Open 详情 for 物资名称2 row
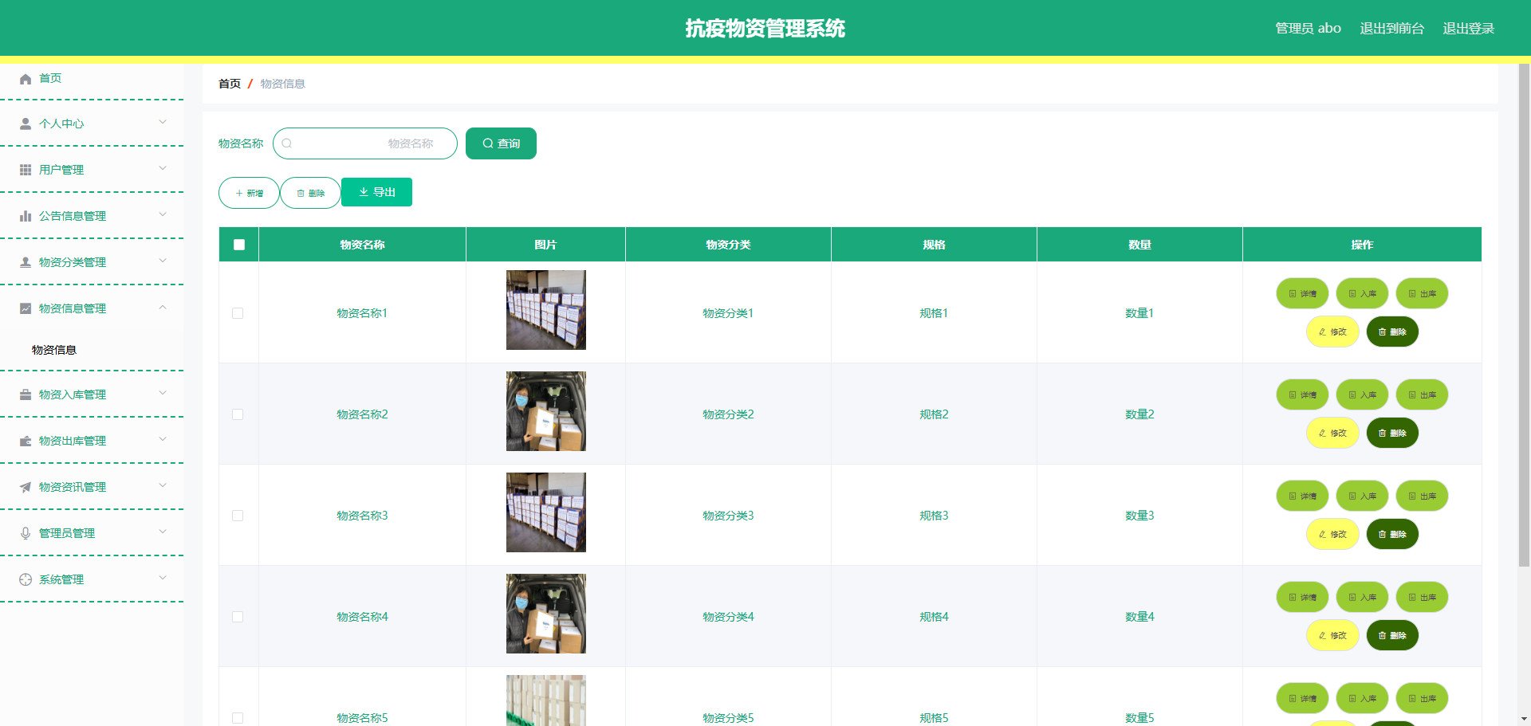 1302,394
